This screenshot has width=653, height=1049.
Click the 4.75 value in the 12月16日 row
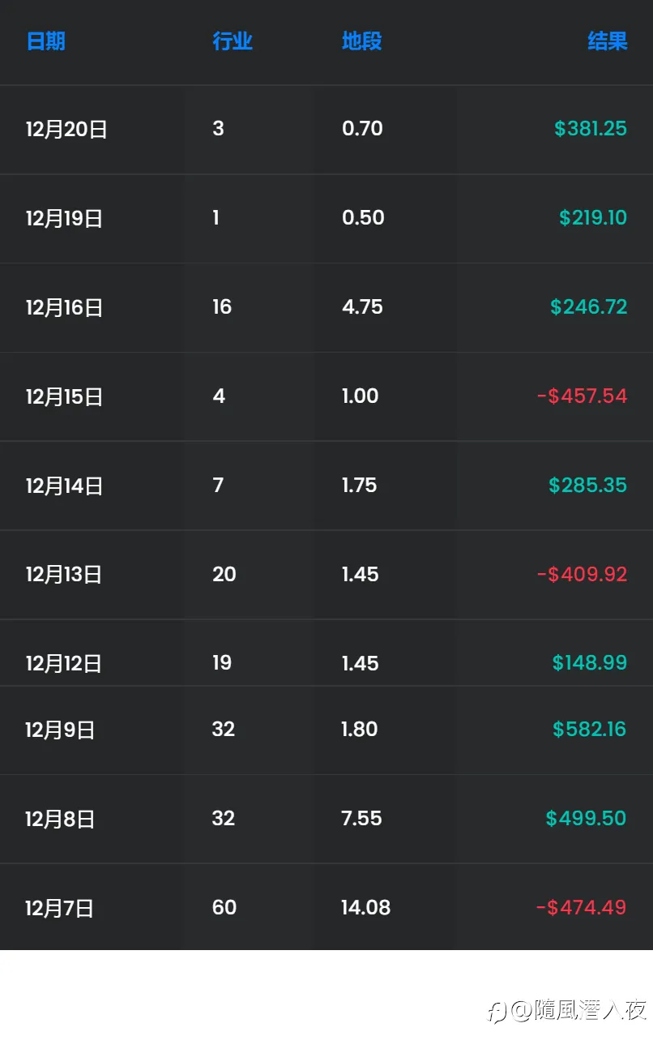362,306
